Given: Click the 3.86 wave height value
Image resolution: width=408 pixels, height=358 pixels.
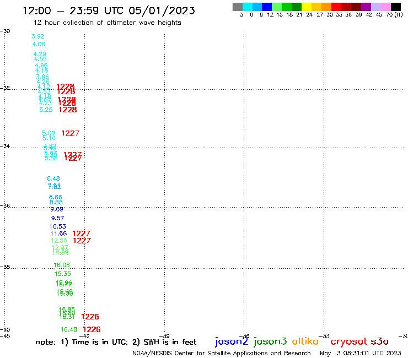Looking at the screenshot, I should (x=42, y=77).
